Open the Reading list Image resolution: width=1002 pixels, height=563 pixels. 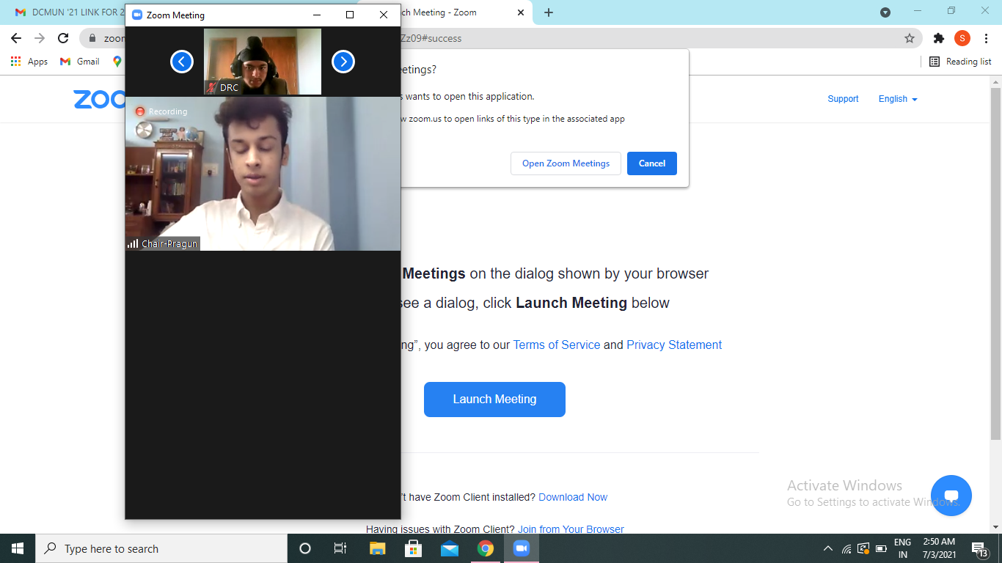click(960, 62)
